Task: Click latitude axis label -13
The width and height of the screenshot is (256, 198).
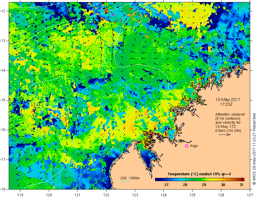Action: (3, 41)
